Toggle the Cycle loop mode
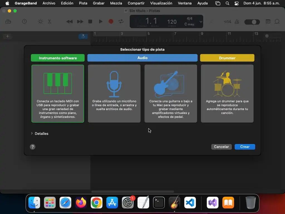 (121, 21)
